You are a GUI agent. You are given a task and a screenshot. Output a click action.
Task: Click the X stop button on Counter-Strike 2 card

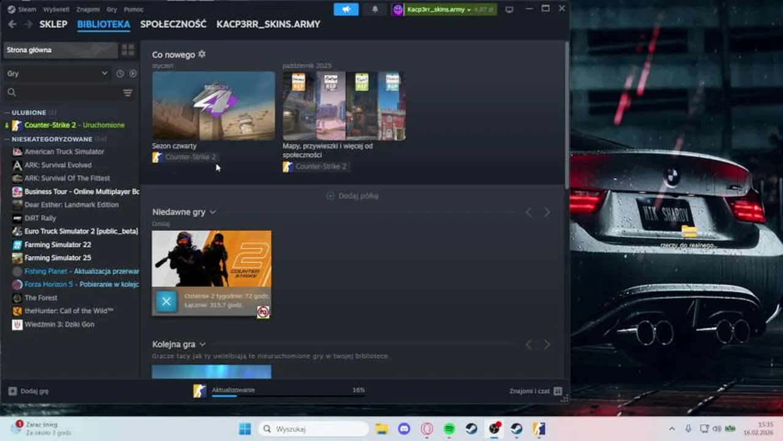tap(166, 301)
